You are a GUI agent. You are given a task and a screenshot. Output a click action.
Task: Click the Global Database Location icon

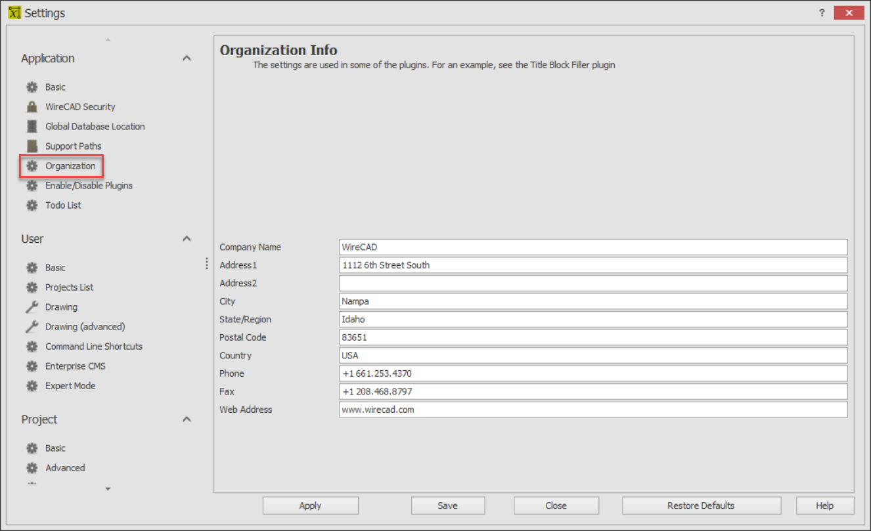point(32,127)
